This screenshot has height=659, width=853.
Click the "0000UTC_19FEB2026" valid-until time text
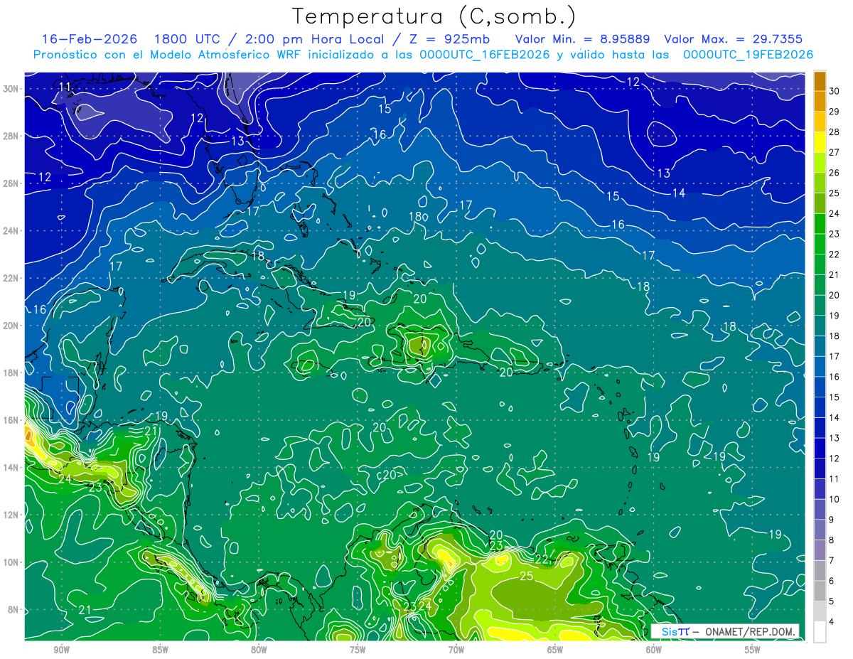pos(748,55)
